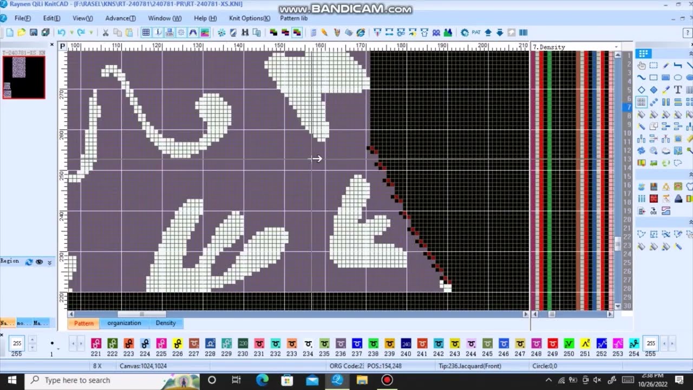The width and height of the screenshot is (693, 390).
Task: Select the hand pan tool
Action: point(642,66)
